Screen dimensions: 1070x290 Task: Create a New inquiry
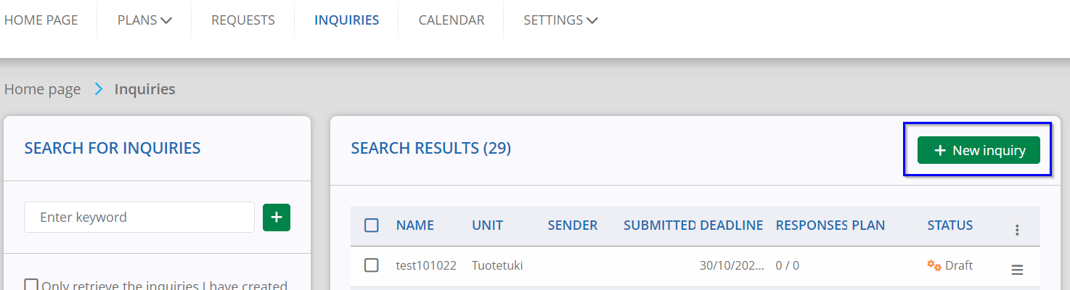pos(979,150)
